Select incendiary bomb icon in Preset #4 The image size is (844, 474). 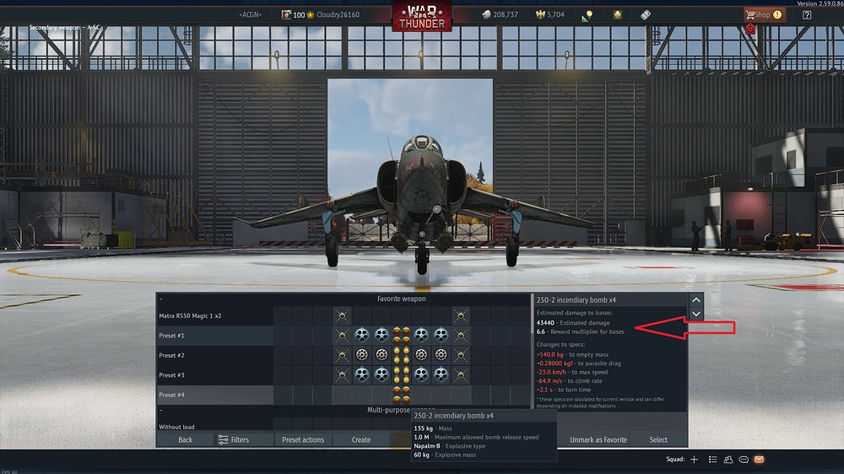pyautogui.click(x=402, y=395)
